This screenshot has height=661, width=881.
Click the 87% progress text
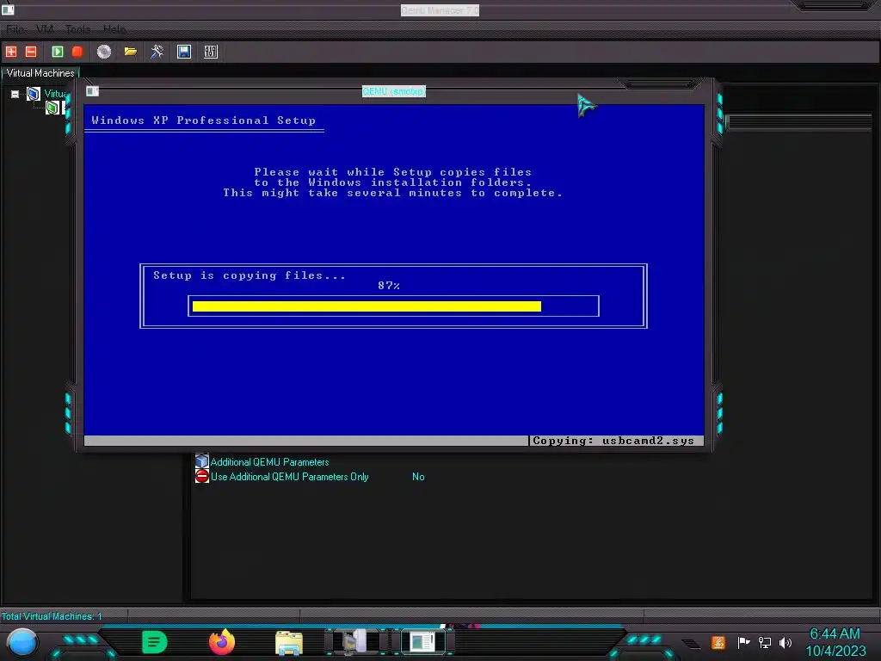389,286
